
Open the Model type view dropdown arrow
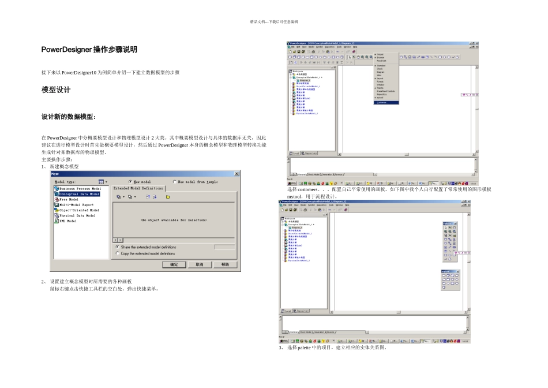pyautogui.click(x=106, y=182)
